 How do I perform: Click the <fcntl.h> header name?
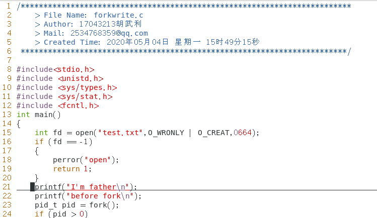(78, 105)
